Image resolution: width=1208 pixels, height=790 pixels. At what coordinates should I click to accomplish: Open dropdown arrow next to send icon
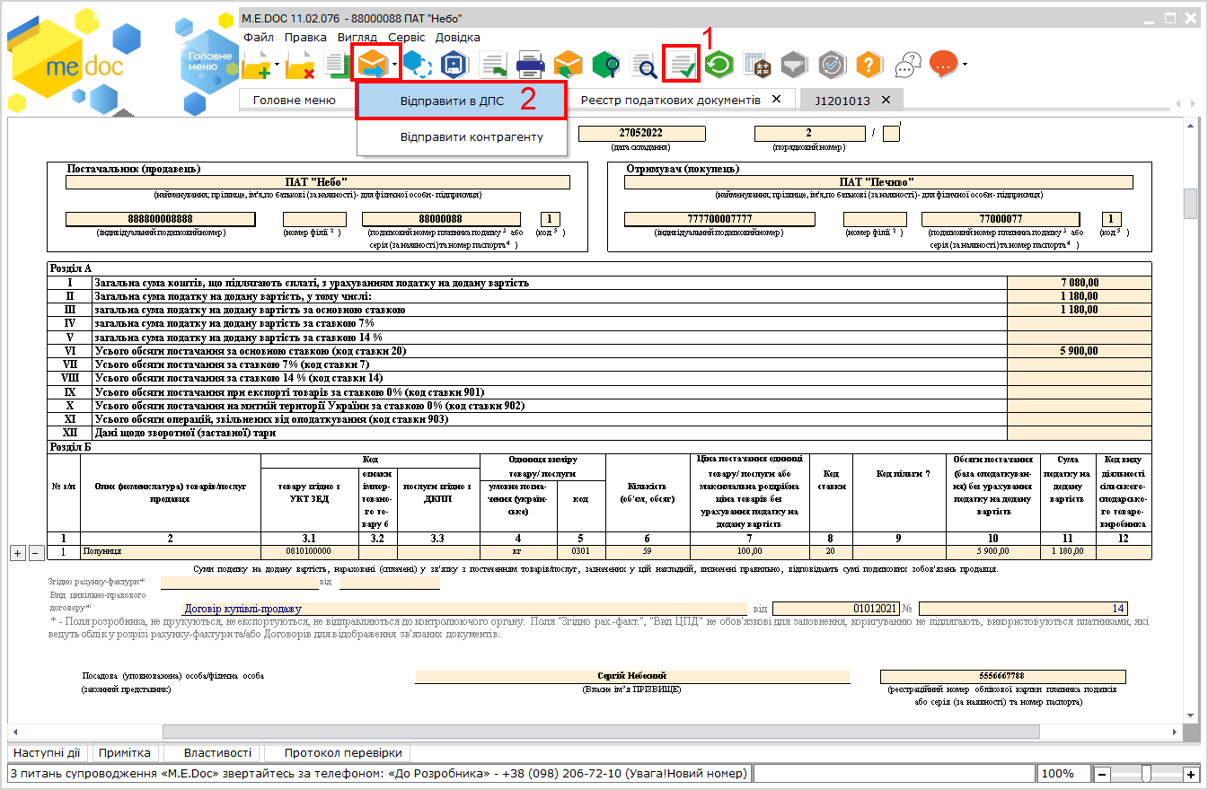coord(395,65)
